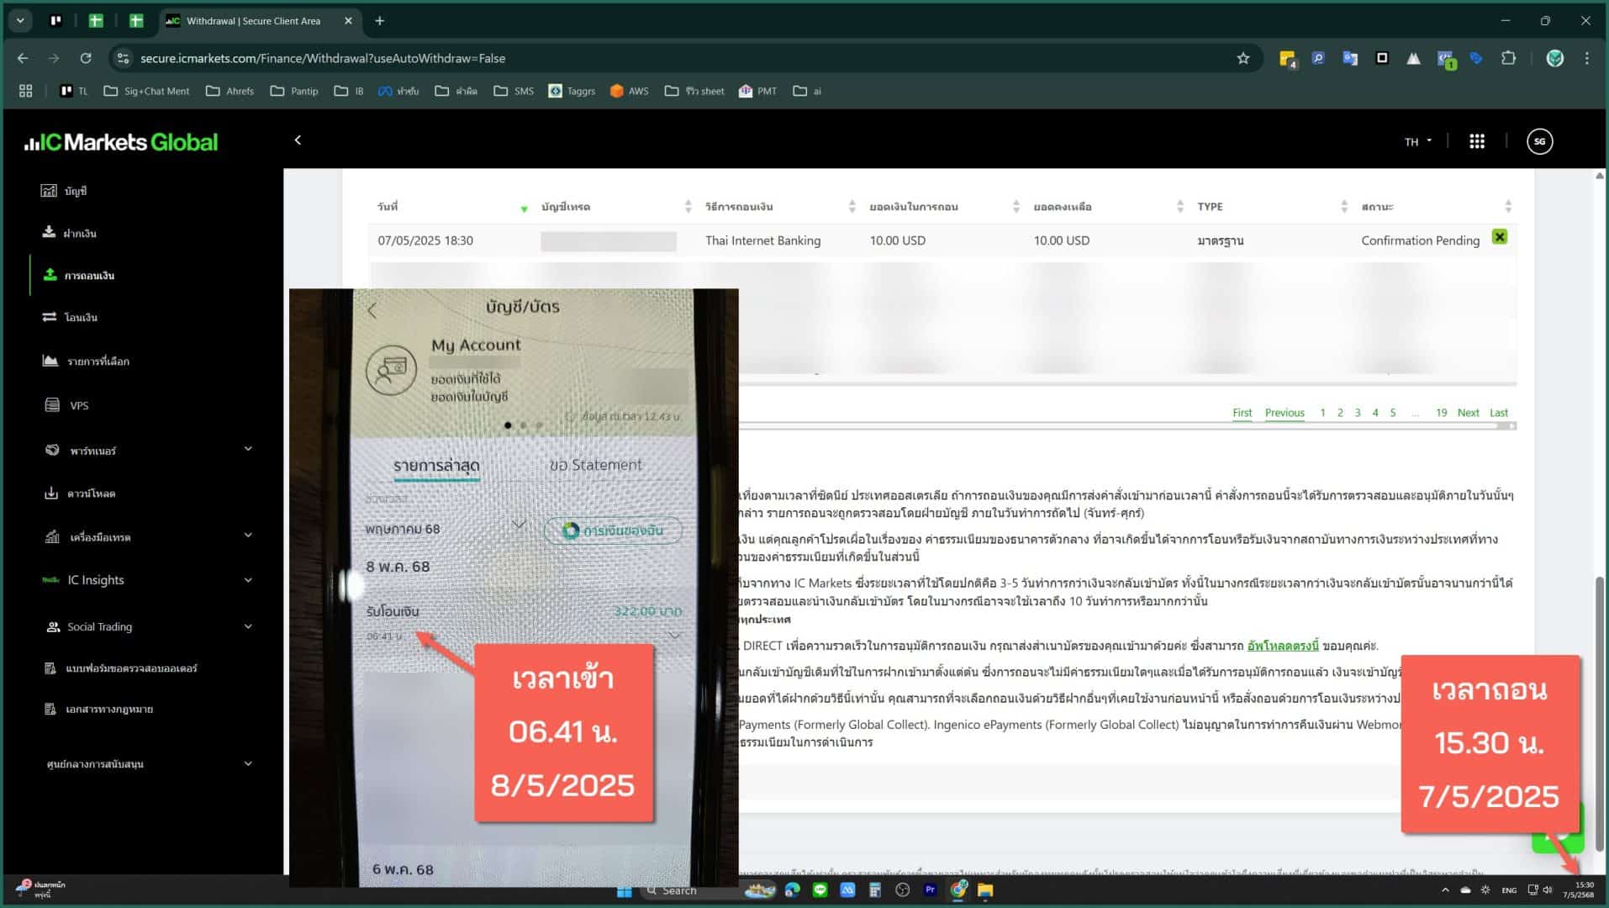
Task: Expand the เครื่องมือเทรด trading tools submenu
Action: coord(248,535)
